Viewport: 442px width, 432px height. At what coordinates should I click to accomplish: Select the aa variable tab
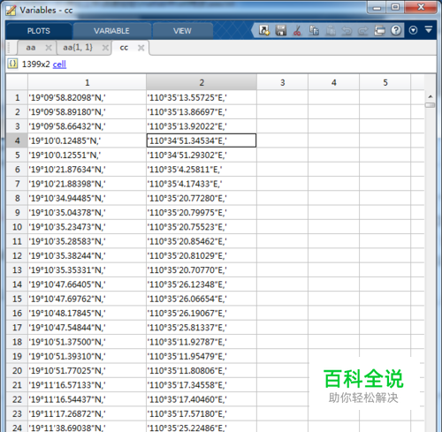[x=31, y=48]
